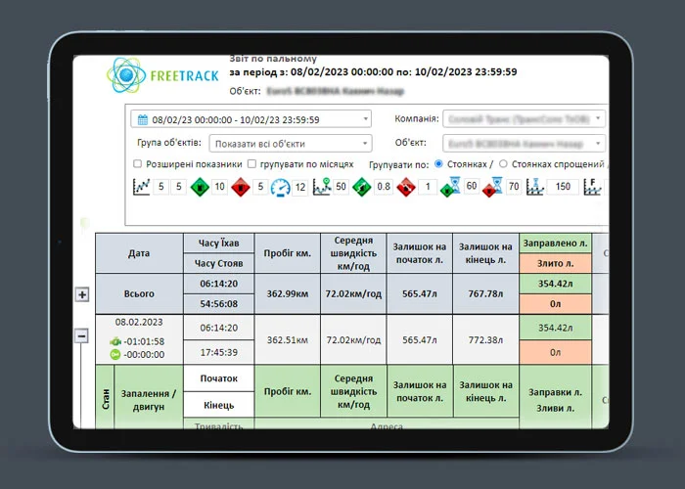Click the blue speedometer icon
The height and width of the screenshot is (489, 685).
tap(280, 187)
